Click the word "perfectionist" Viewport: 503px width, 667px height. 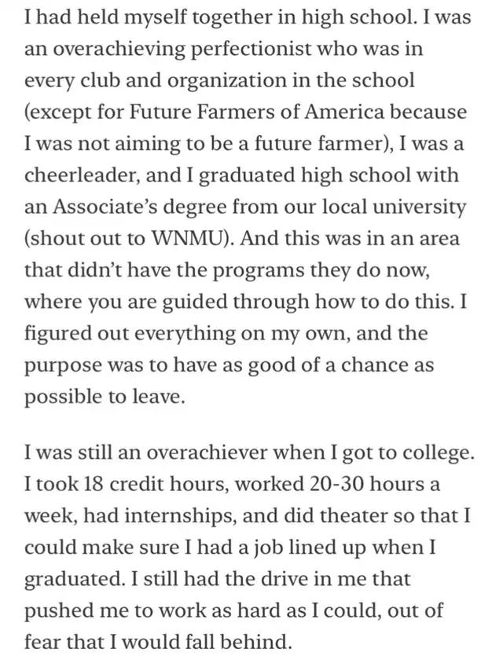(x=250, y=50)
